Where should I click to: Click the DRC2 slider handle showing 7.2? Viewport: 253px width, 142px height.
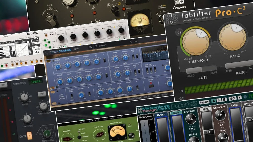209,132
